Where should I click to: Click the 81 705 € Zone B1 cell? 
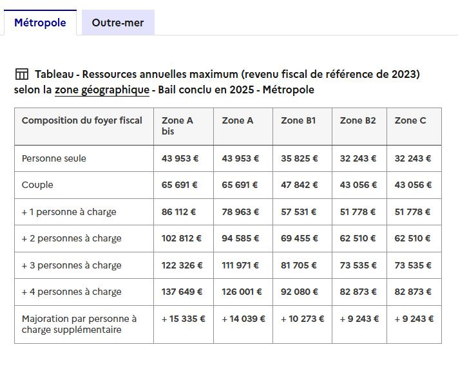pos(300,265)
